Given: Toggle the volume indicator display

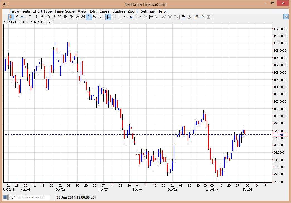Looking at the screenshot, I should point(131,17).
